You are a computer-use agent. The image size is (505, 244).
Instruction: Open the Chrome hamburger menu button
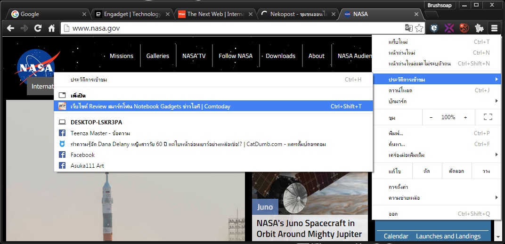click(494, 28)
